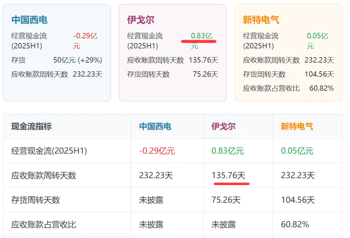Choose the 新特电气 column header in the table

tap(297, 126)
